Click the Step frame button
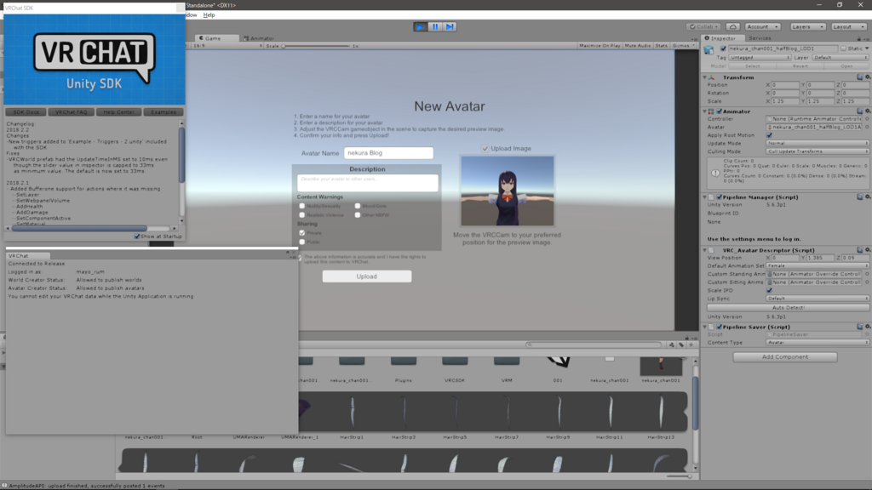This screenshot has height=490, width=872. pyautogui.click(x=450, y=26)
